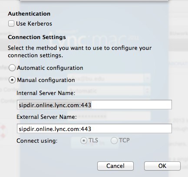
Task: Choose the TCP connection option
Action: click(x=114, y=141)
